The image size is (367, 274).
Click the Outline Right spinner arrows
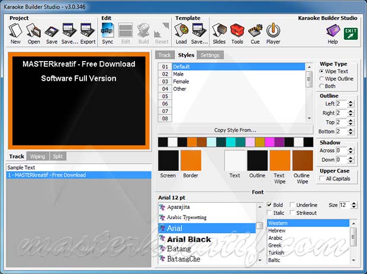coord(350,113)
